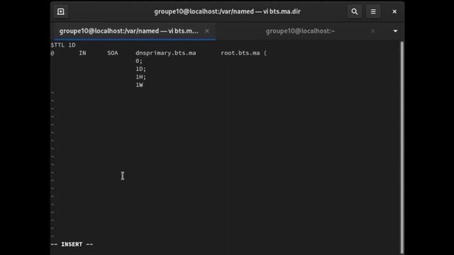This screenshot has height=255, width=454.
Task: Open the hamburger main menu
Action: [373, 11]
